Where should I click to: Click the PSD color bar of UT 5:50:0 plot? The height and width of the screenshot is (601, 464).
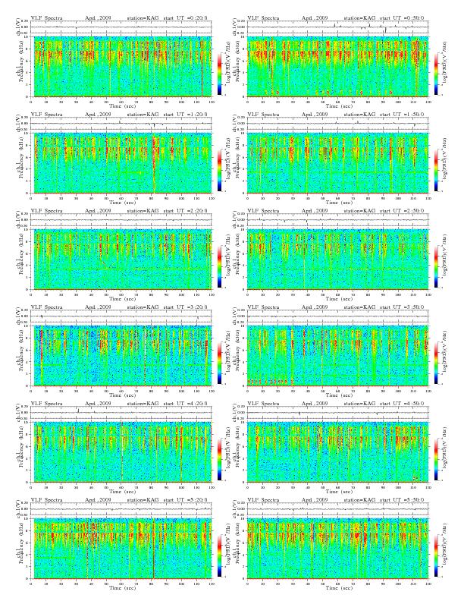coord(437,555)
